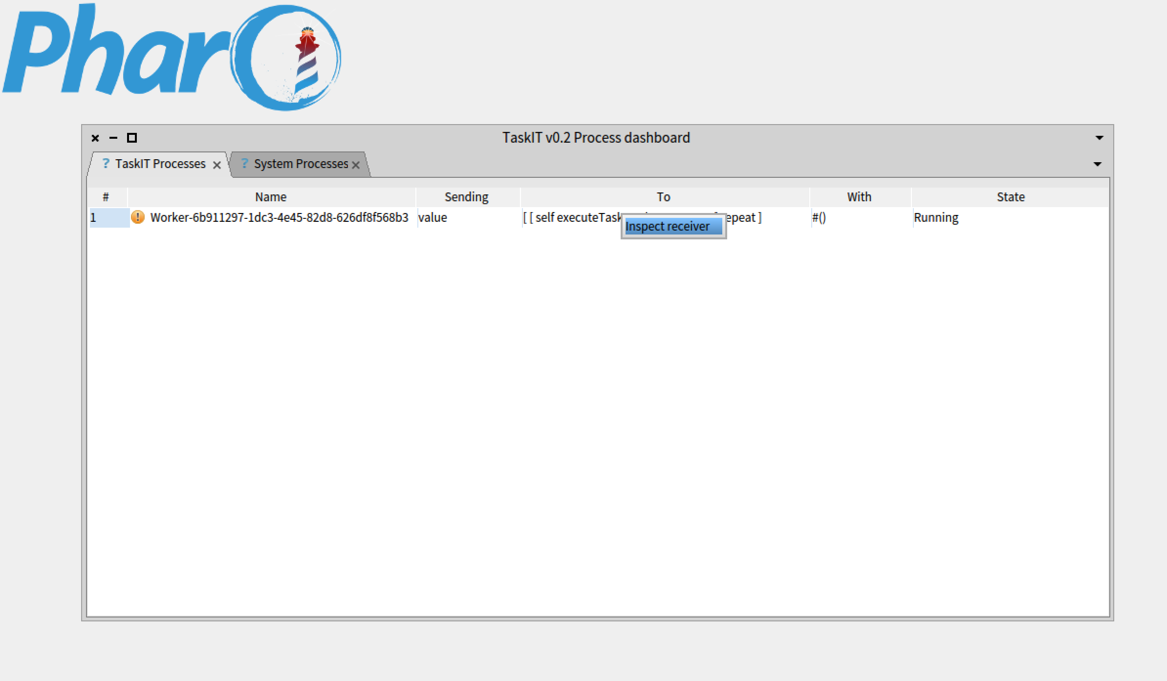
Task: Click Inspect receiver tooltip button
Action: [670, 225]
